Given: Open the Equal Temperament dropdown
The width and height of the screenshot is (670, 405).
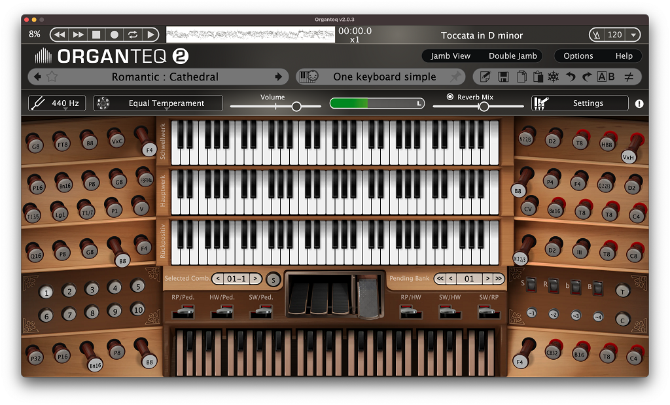Looking at the screenshot, I should [158, 103].
